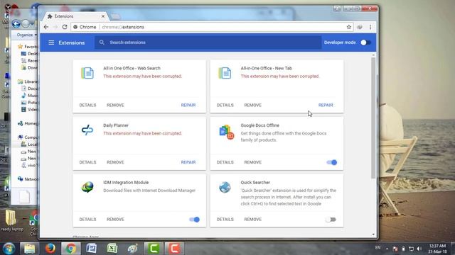Viewport: 455px width, 255px height.
Task: Click the Chrome site info chip
Action: click(x=85, y=27)
